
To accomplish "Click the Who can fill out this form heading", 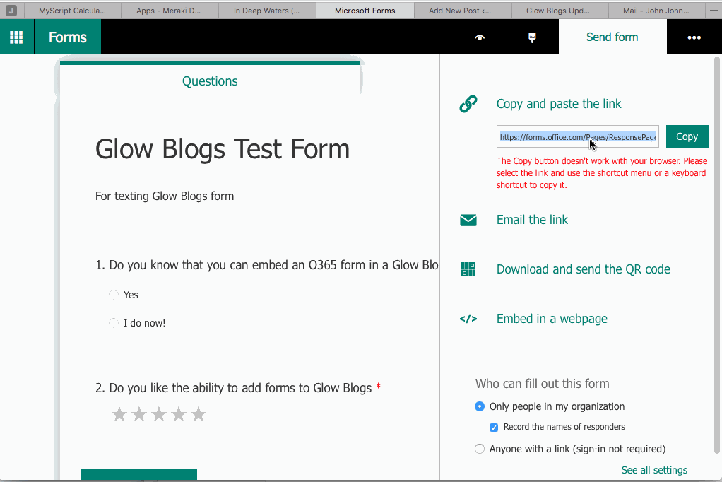I will click(x=542, y=383).
